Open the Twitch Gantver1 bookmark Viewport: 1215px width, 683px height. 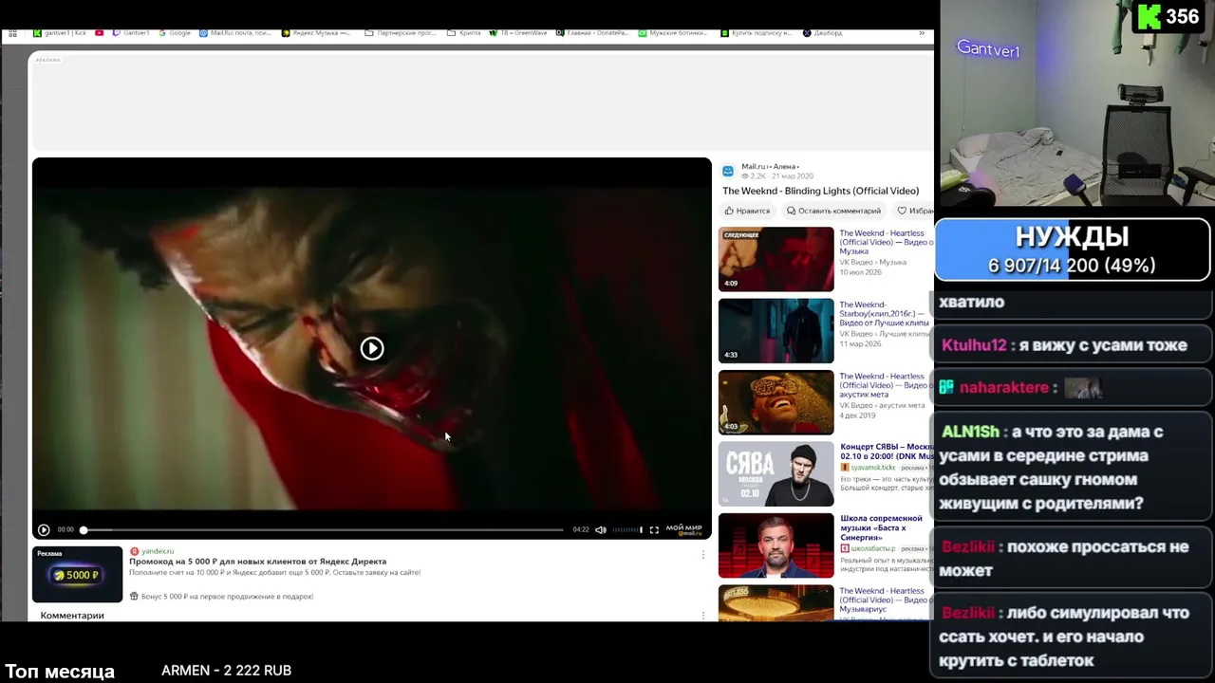(131, 33)
